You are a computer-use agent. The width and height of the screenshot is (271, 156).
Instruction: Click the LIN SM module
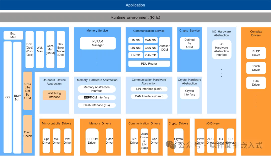[135, 40]
